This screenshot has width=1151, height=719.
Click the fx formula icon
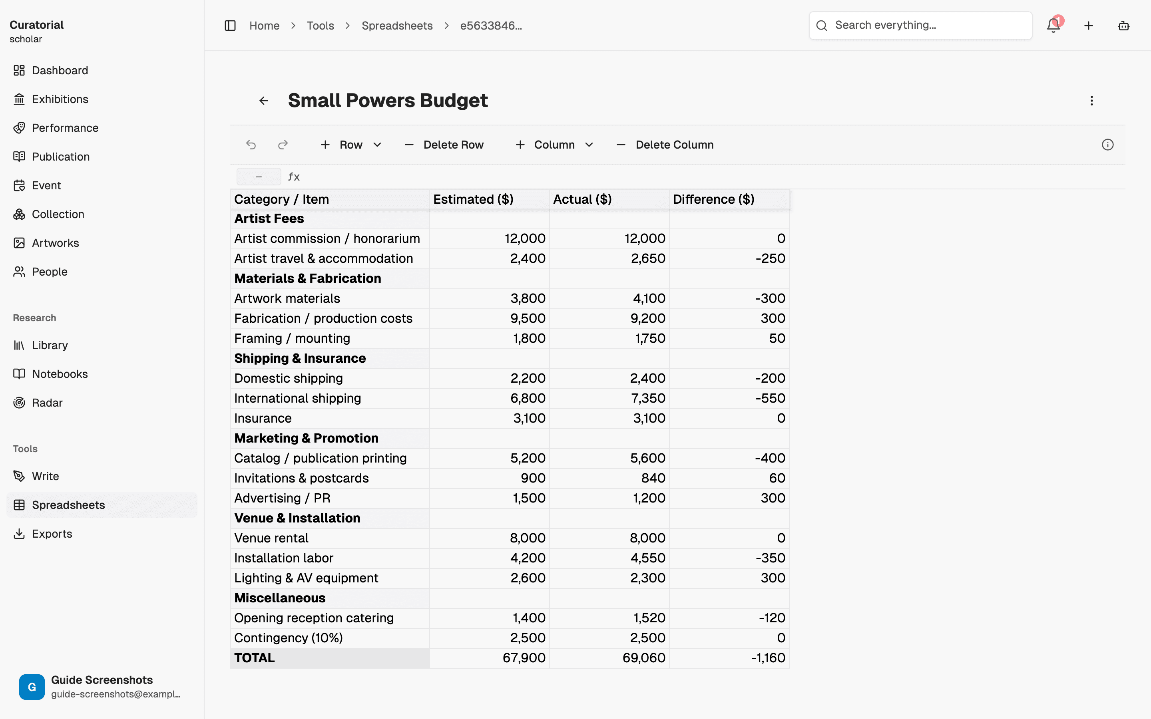click(x=294, y=177)
